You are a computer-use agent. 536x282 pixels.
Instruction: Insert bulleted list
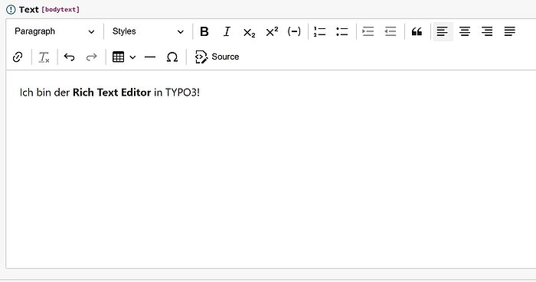click(x=342, y=31)
